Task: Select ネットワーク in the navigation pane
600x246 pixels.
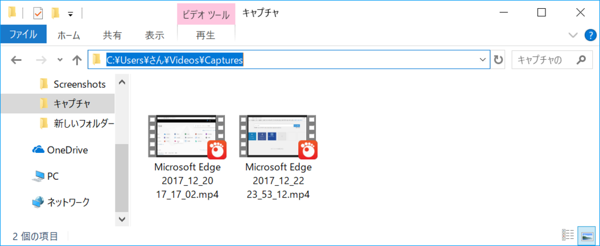Action: [x=61, y=201]
